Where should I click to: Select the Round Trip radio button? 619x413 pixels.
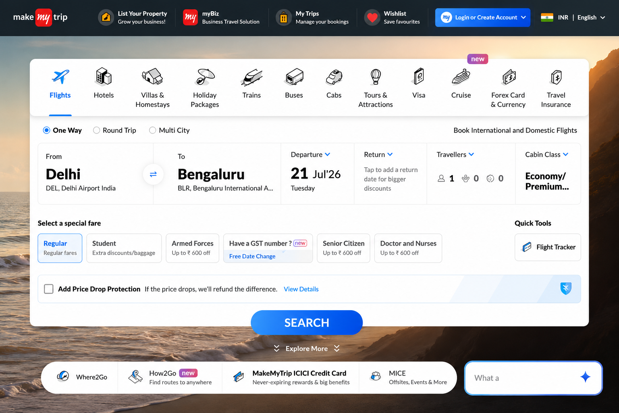96,130
